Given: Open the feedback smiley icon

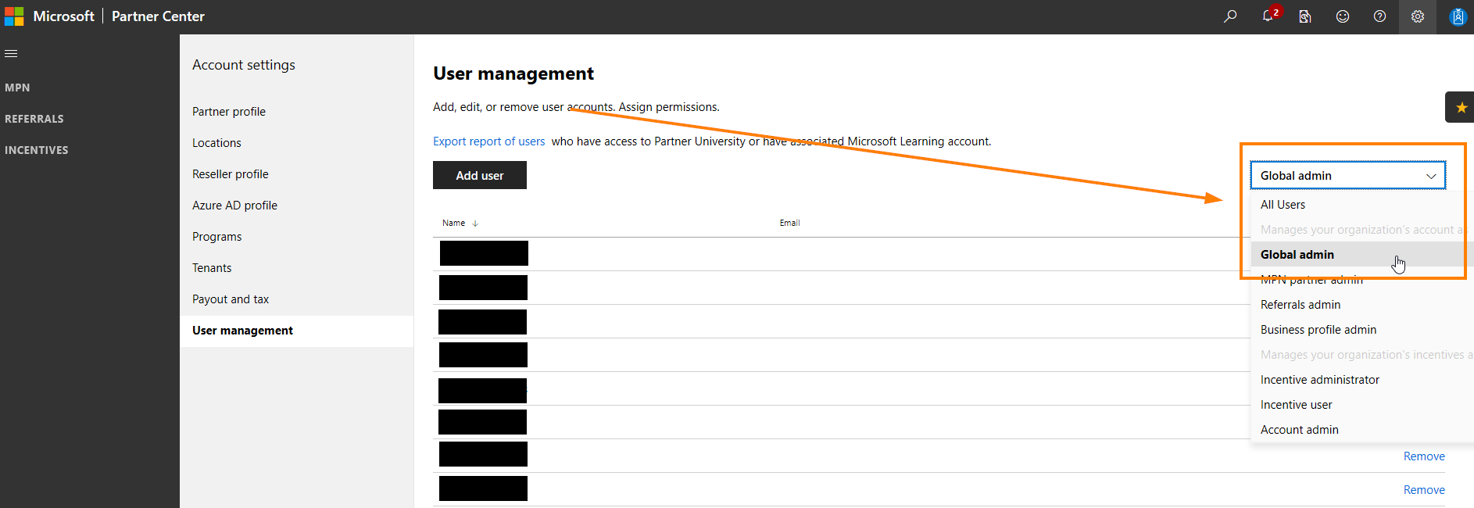Looking at the screenshot, I should tap(1343, 16).
